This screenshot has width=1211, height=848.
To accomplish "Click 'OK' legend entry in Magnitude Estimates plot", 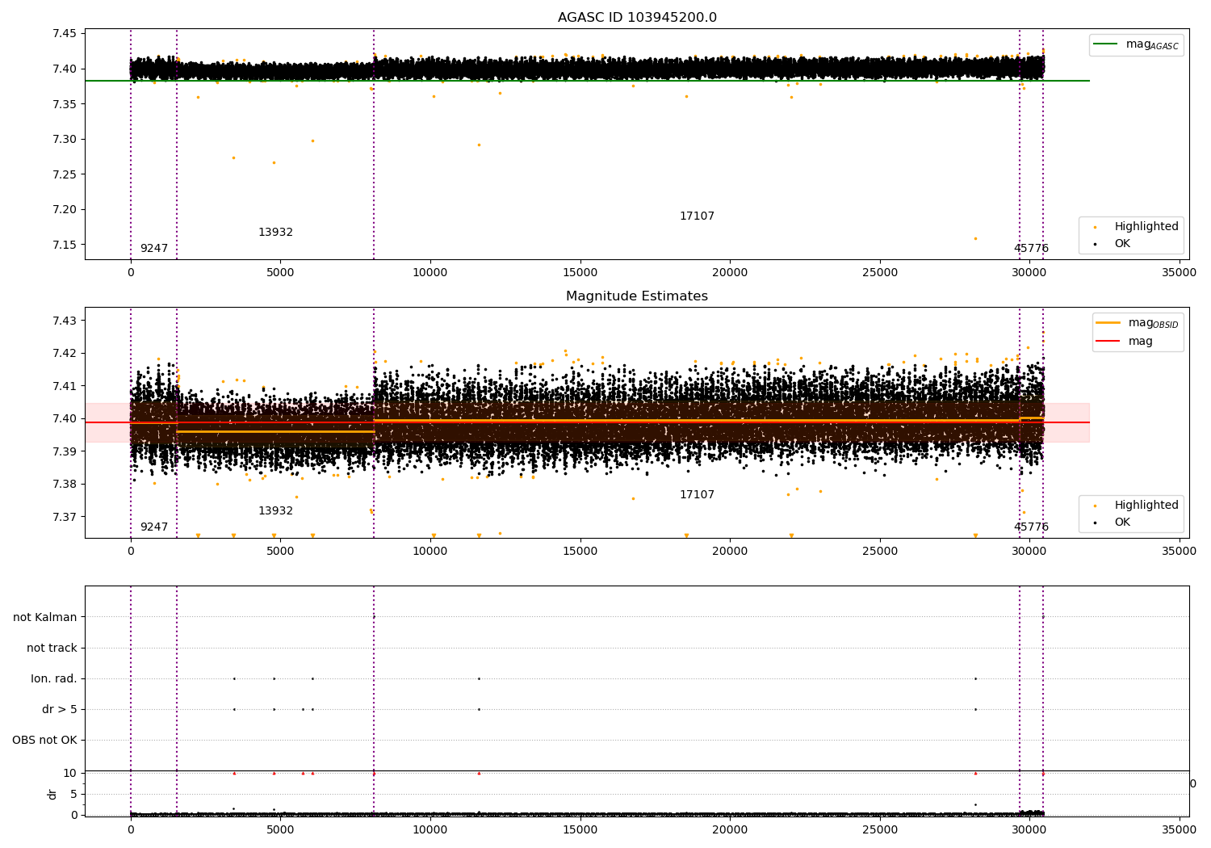I will click(x=1122, y=523).
